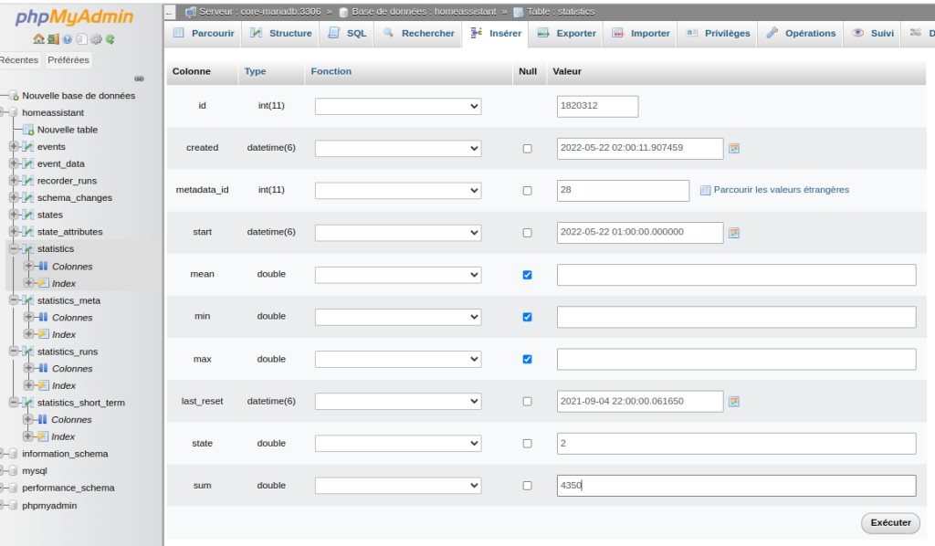
Task: Expand Colonnes under statistics_runs
Action: (x=28, y=368)
